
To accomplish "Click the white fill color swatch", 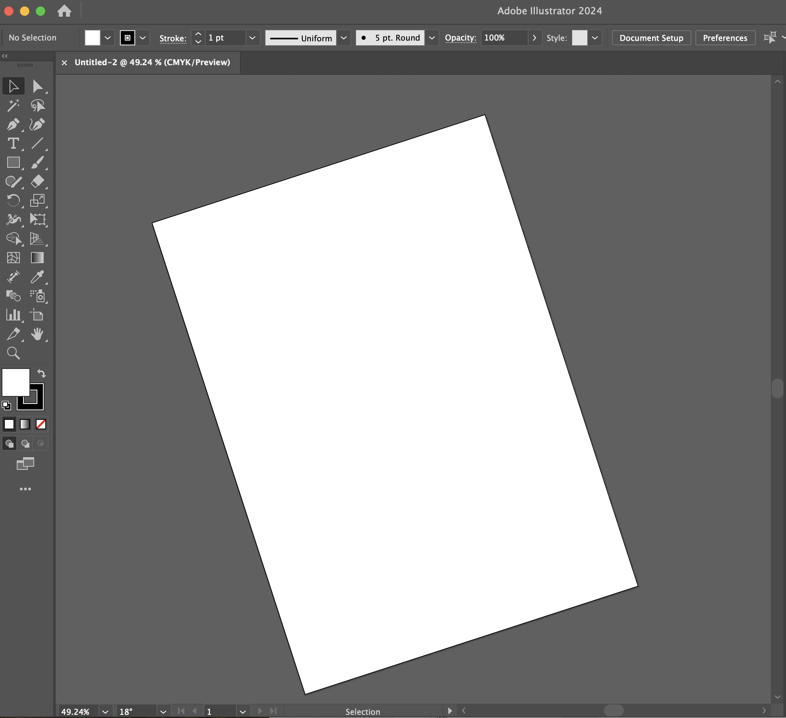I will pyautogui.click(x=16, y=382).
